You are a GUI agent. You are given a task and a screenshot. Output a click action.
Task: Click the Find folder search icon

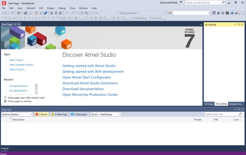point(170,13)
